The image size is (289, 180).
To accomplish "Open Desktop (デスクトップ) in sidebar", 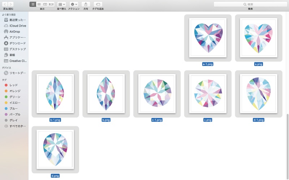I will coord(15,49).
